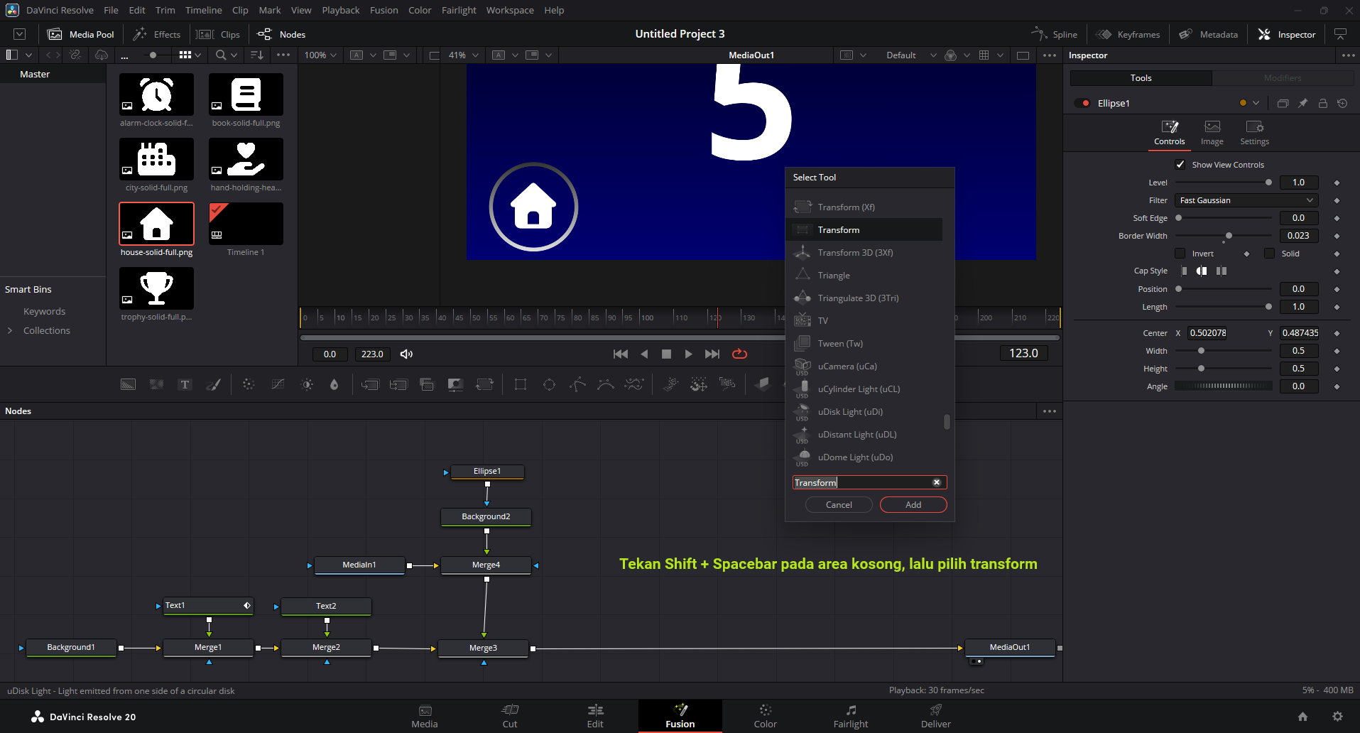Click the Background tool icon in toolbar
This screenshot has height=733, width=1360.
pos(128,384)
